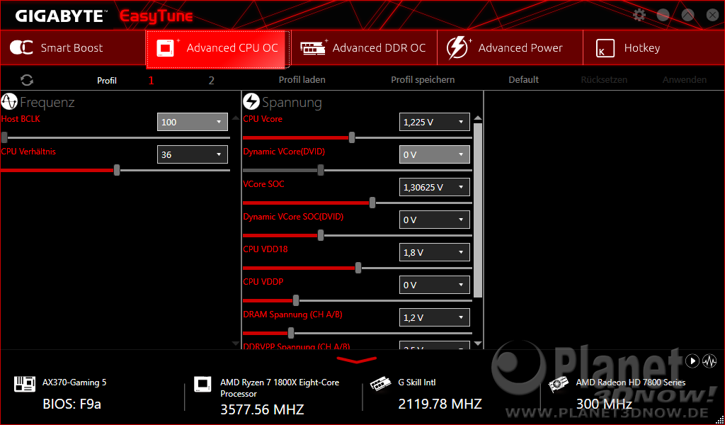Click the refresh profile icon
The height and width of the screenshot is (425, 725).
[27, 80]
